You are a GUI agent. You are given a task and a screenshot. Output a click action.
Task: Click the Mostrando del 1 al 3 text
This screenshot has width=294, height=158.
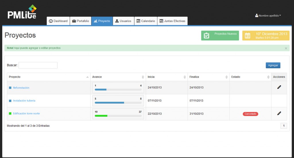(x=28, y=126)
